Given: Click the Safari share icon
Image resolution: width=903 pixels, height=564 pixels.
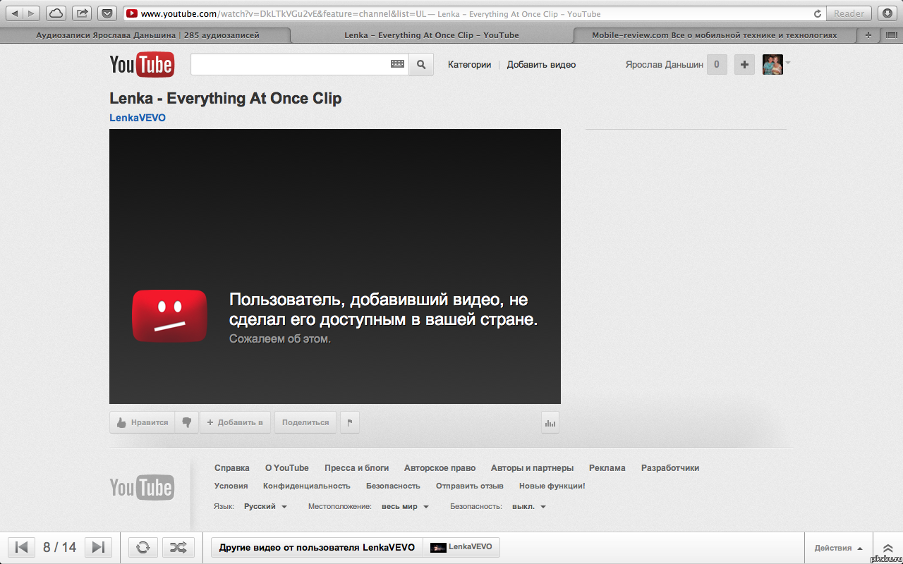Looking at the screenshot, I should point(82,13).
